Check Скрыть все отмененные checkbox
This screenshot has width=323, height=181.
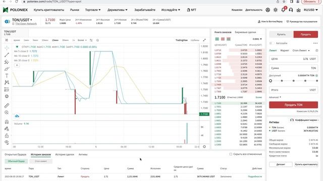pyautogui.click(x=231, y=154)
